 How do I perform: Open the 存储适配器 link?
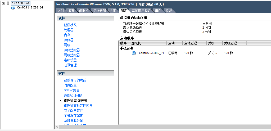[x=72, y=50]
